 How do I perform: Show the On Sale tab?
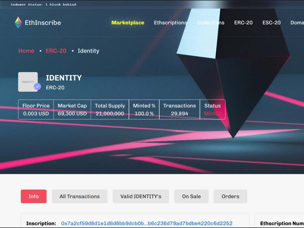[191, 196]
